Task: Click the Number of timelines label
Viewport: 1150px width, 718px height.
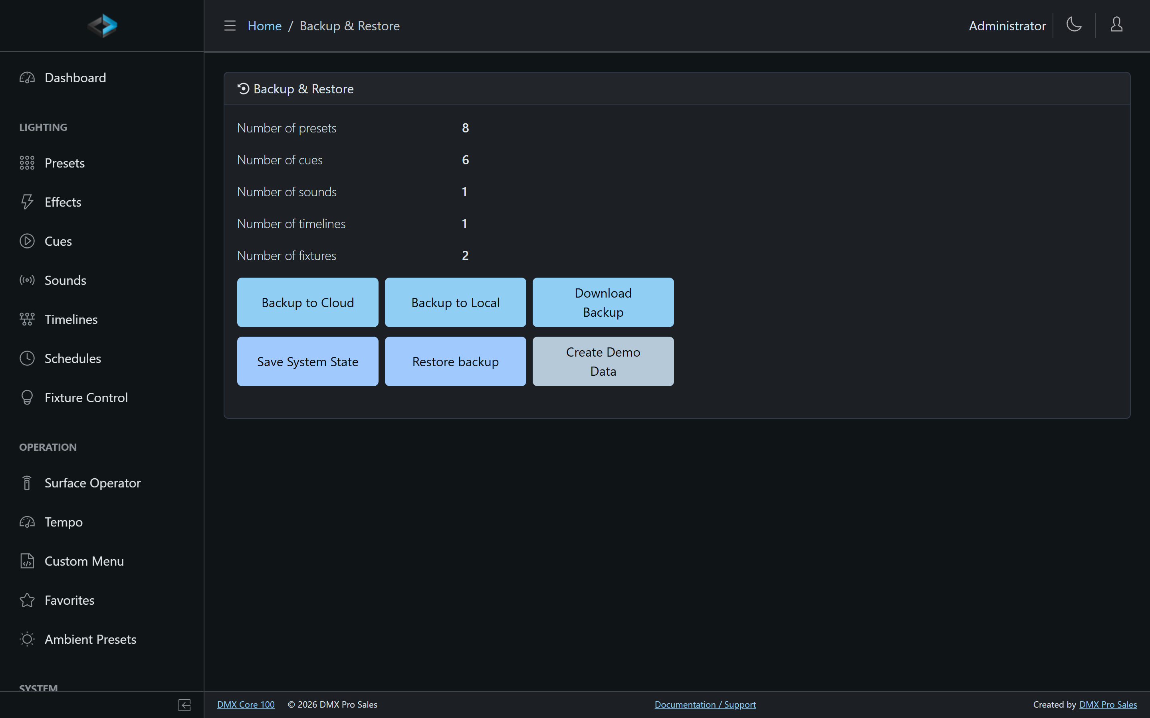Action: point(291,224)
